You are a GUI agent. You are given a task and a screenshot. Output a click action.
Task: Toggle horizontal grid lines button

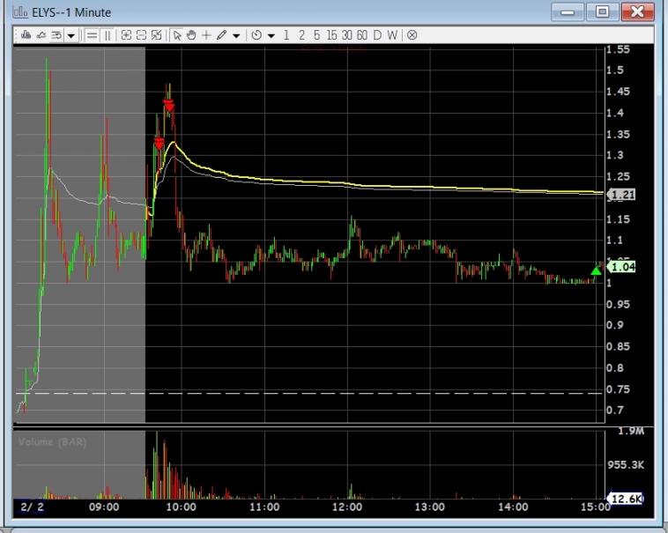(x=92, y=35)
